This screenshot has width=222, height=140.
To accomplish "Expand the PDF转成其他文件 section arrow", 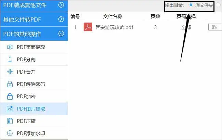I will pyautogui.click(x=61, y=5).
